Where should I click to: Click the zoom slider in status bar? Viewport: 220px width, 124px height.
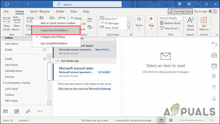coord(191,120)
